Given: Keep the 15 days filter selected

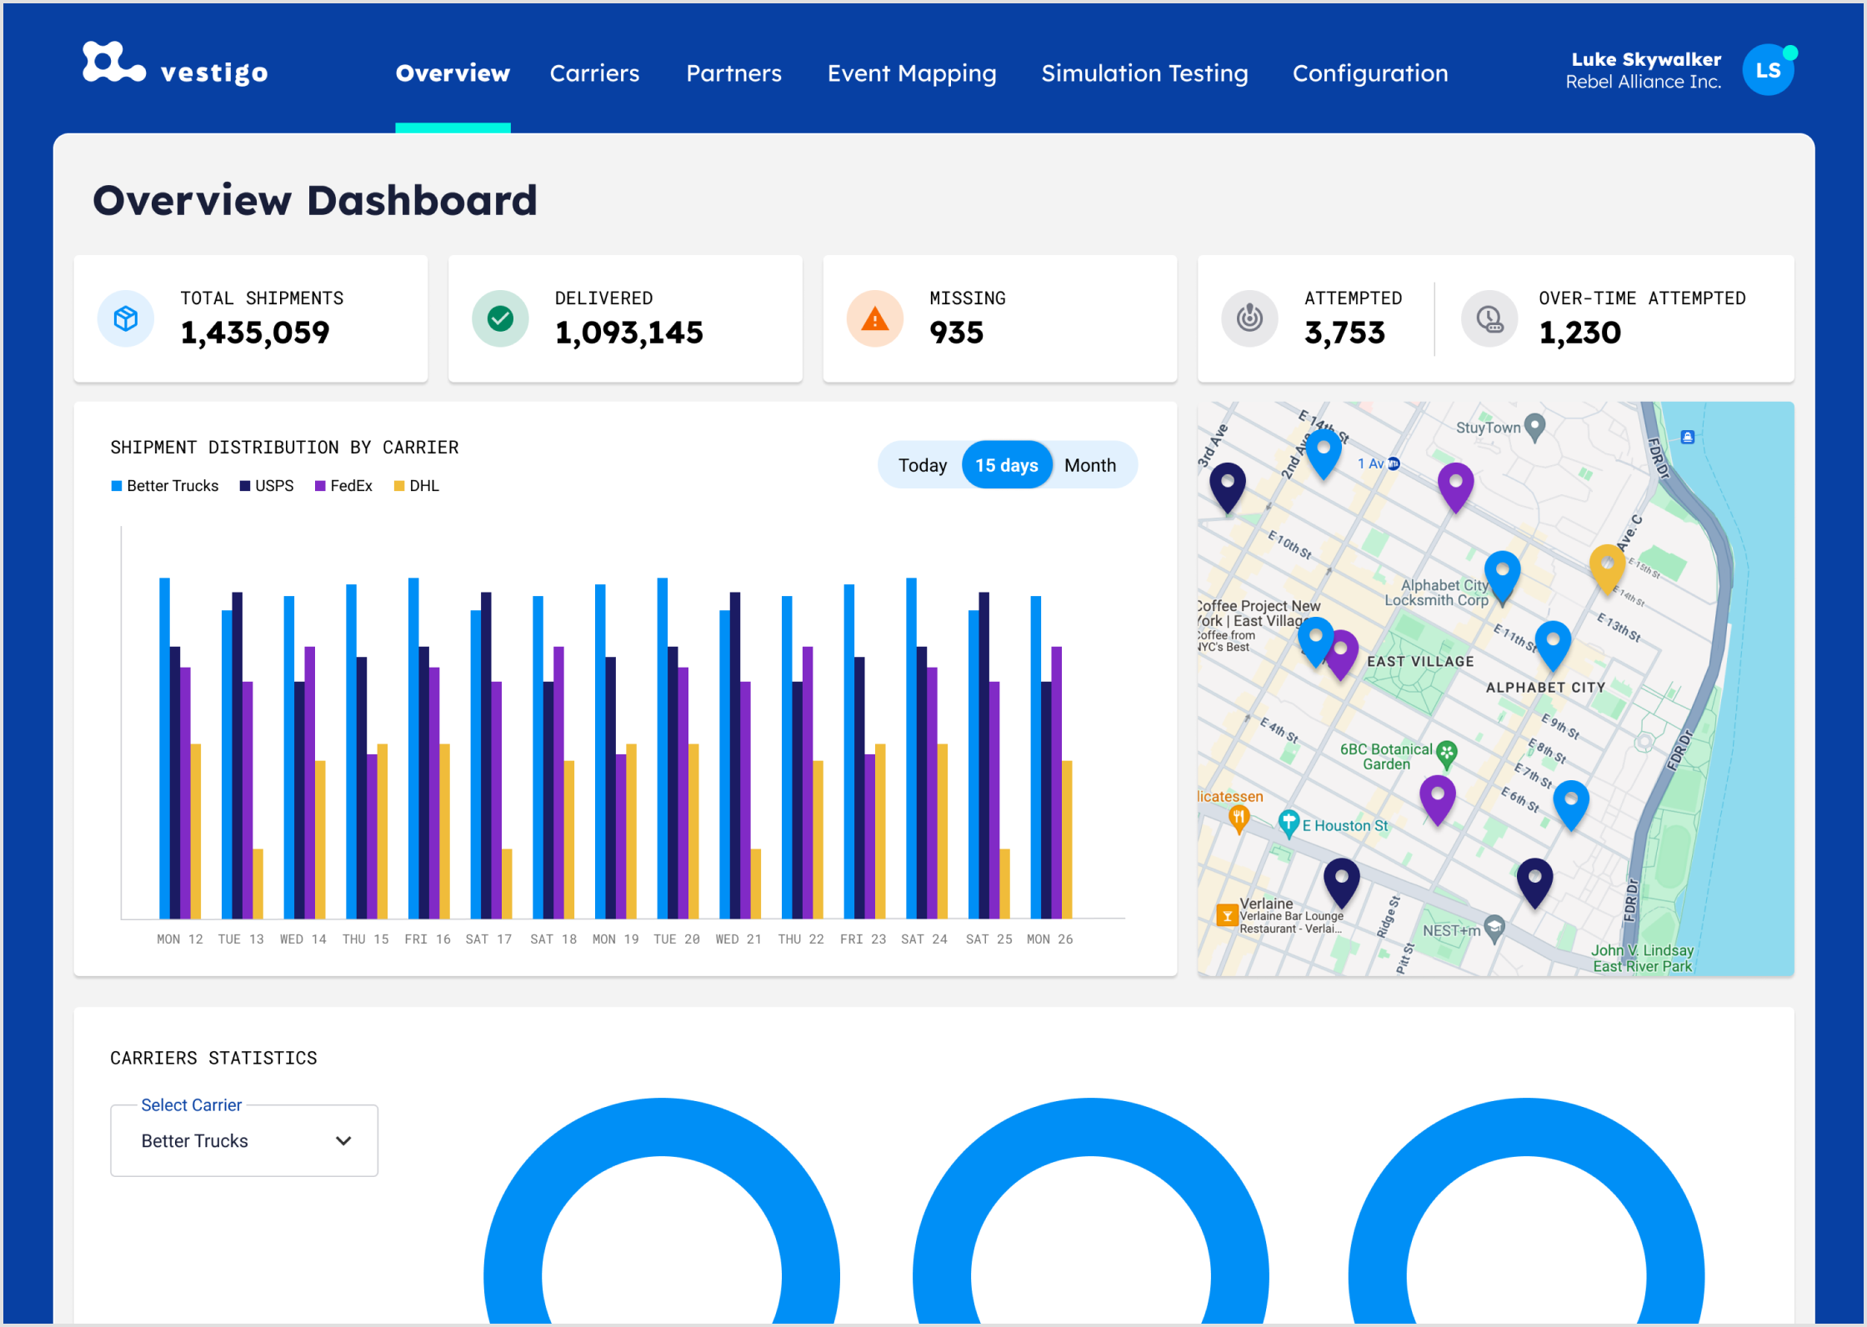Looking at the screenshot, I should [1007, 464].
